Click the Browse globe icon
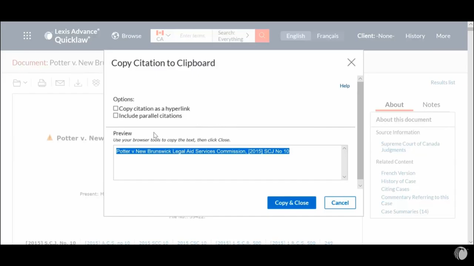The image size is (474, 266). (115, 36)
